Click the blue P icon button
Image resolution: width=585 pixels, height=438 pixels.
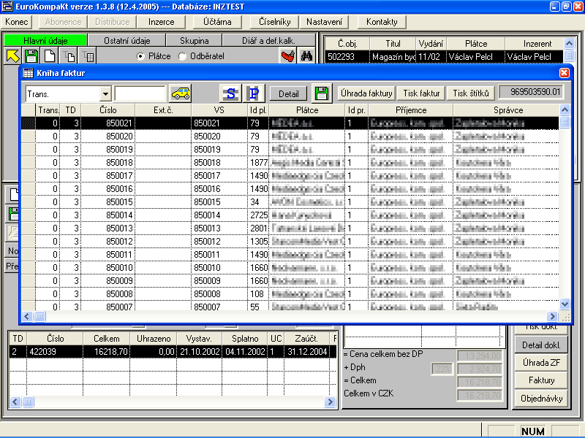[x=253, y=93]
